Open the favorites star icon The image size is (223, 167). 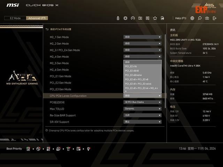point(155,18)
